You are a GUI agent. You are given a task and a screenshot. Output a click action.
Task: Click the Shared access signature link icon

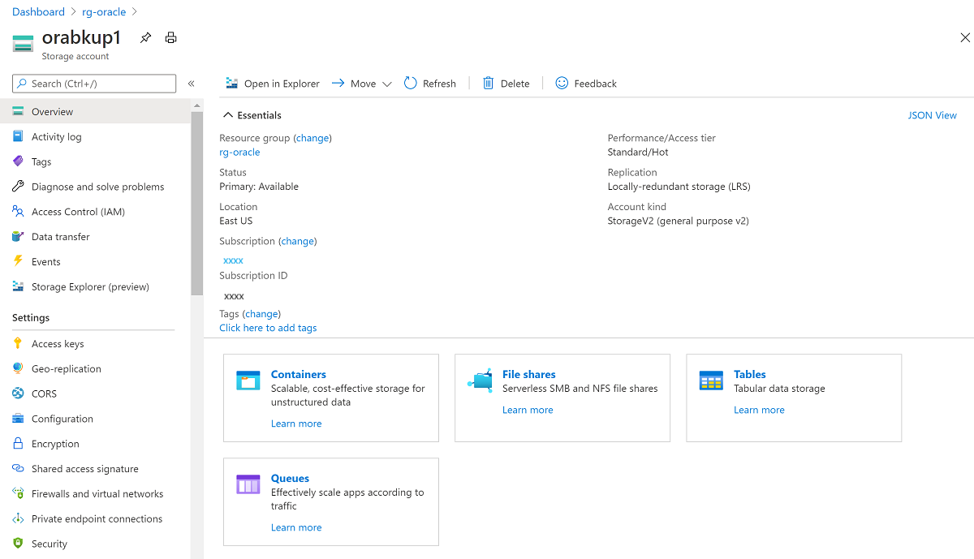click(18, 469)
